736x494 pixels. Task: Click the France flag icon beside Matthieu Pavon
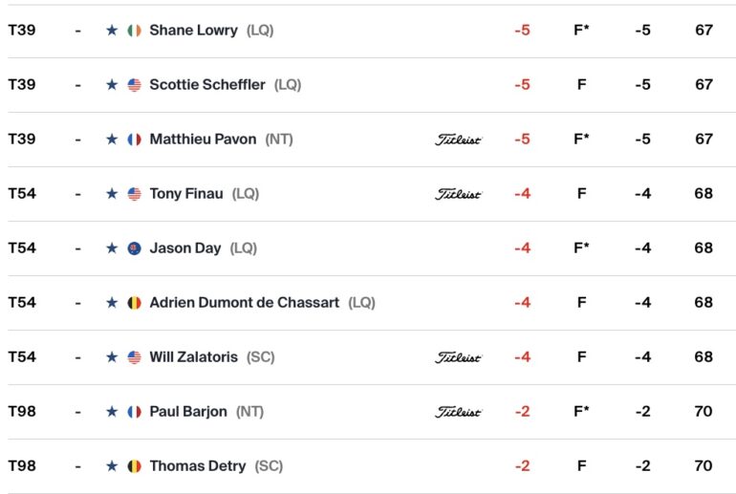click(134, 140)
